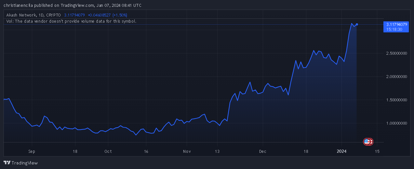Click the 2.00000000 price axis label

click(x=397, y=77)
